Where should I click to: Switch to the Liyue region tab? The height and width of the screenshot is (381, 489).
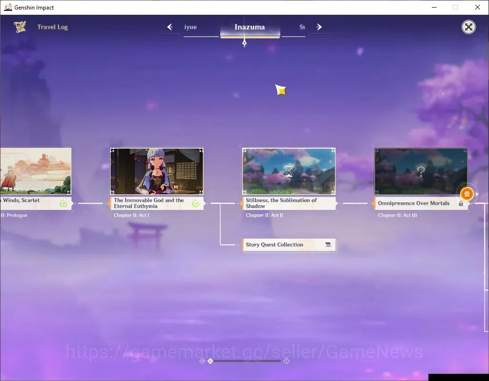pos(190,27)
